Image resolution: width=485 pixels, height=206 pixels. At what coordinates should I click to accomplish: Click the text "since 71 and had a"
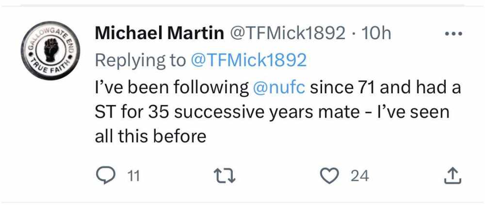coord(385,88)
